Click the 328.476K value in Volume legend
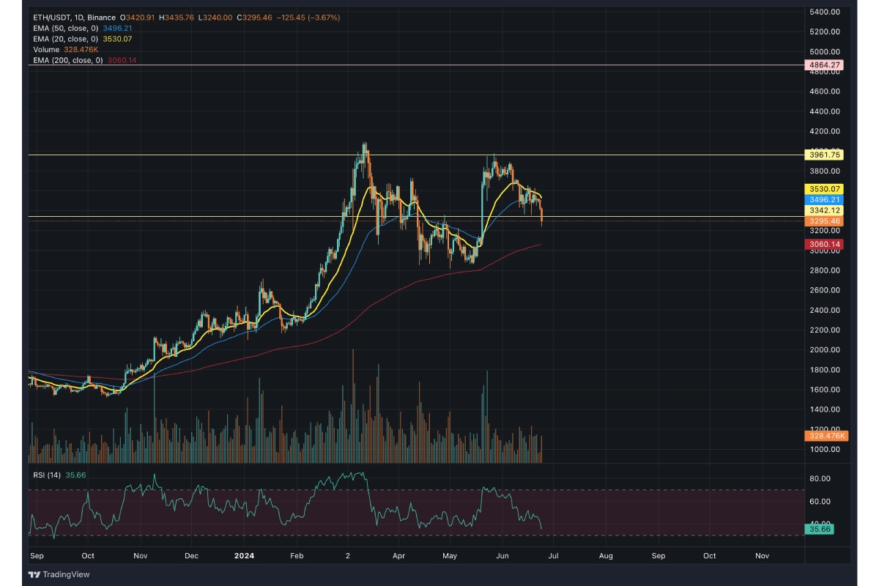This screenshot has height=586, width=879. pyautogui.click(x=81, y=49)
